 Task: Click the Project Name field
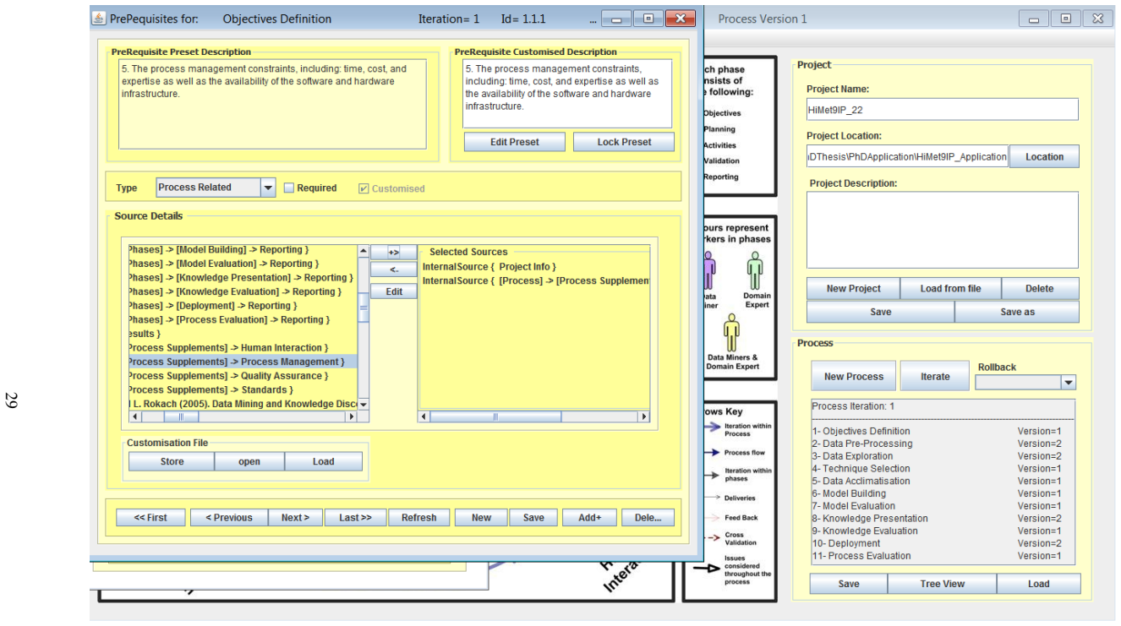click(x=942, y=109)
